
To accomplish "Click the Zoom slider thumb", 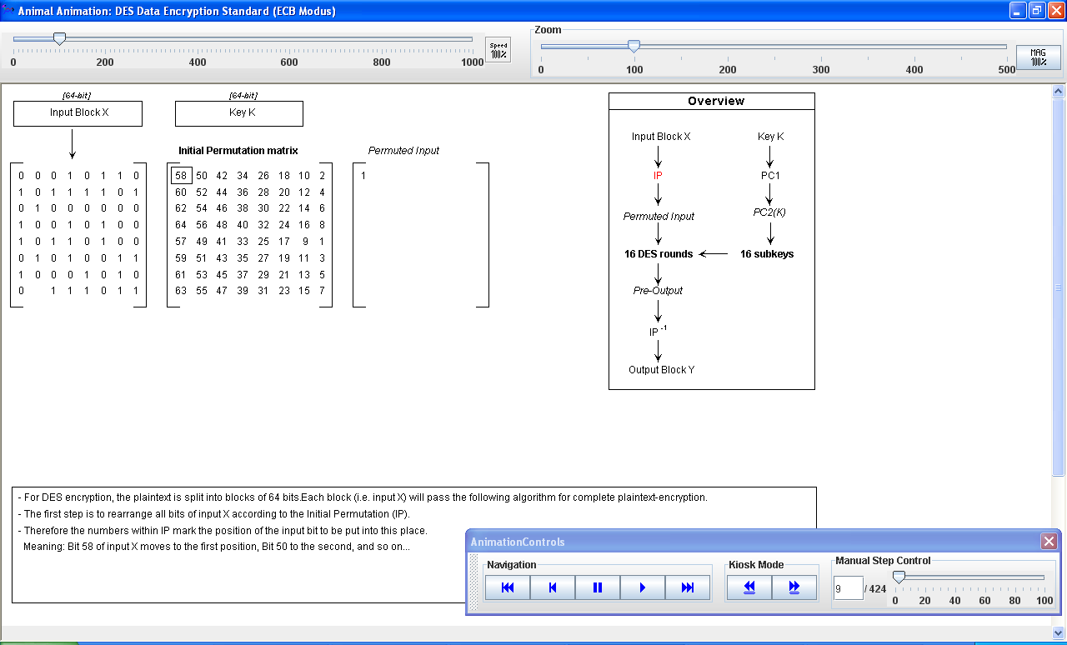I will click(x=634, y=46).
